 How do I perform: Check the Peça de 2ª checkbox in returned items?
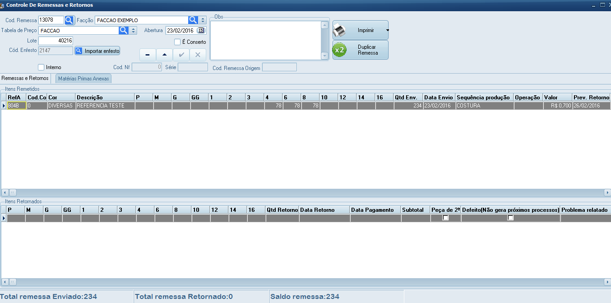click(x=445, y=218)
